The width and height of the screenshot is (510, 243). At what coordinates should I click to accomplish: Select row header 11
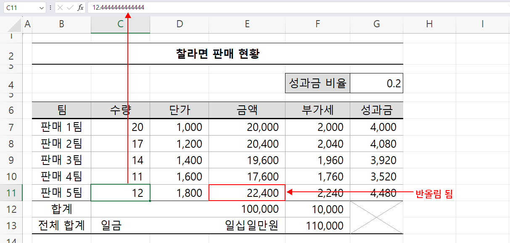[x=11, y=193]
